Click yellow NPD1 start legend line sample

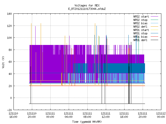(154, 30)
